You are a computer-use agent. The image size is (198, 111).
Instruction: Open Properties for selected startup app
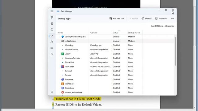pyautogui.click(x=161, y=18)
